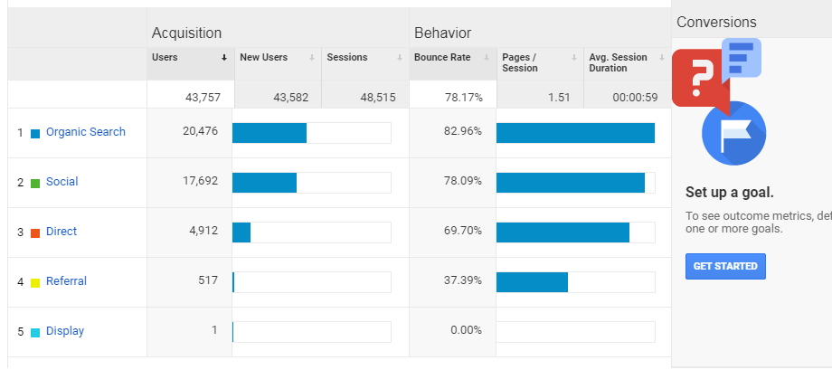Click the Referral yellow color swatch
This screenshot has height=370, width=832.
[x=35, y=282]
